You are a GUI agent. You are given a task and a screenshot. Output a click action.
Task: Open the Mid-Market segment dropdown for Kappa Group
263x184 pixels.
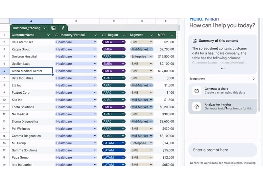[151, 49]
